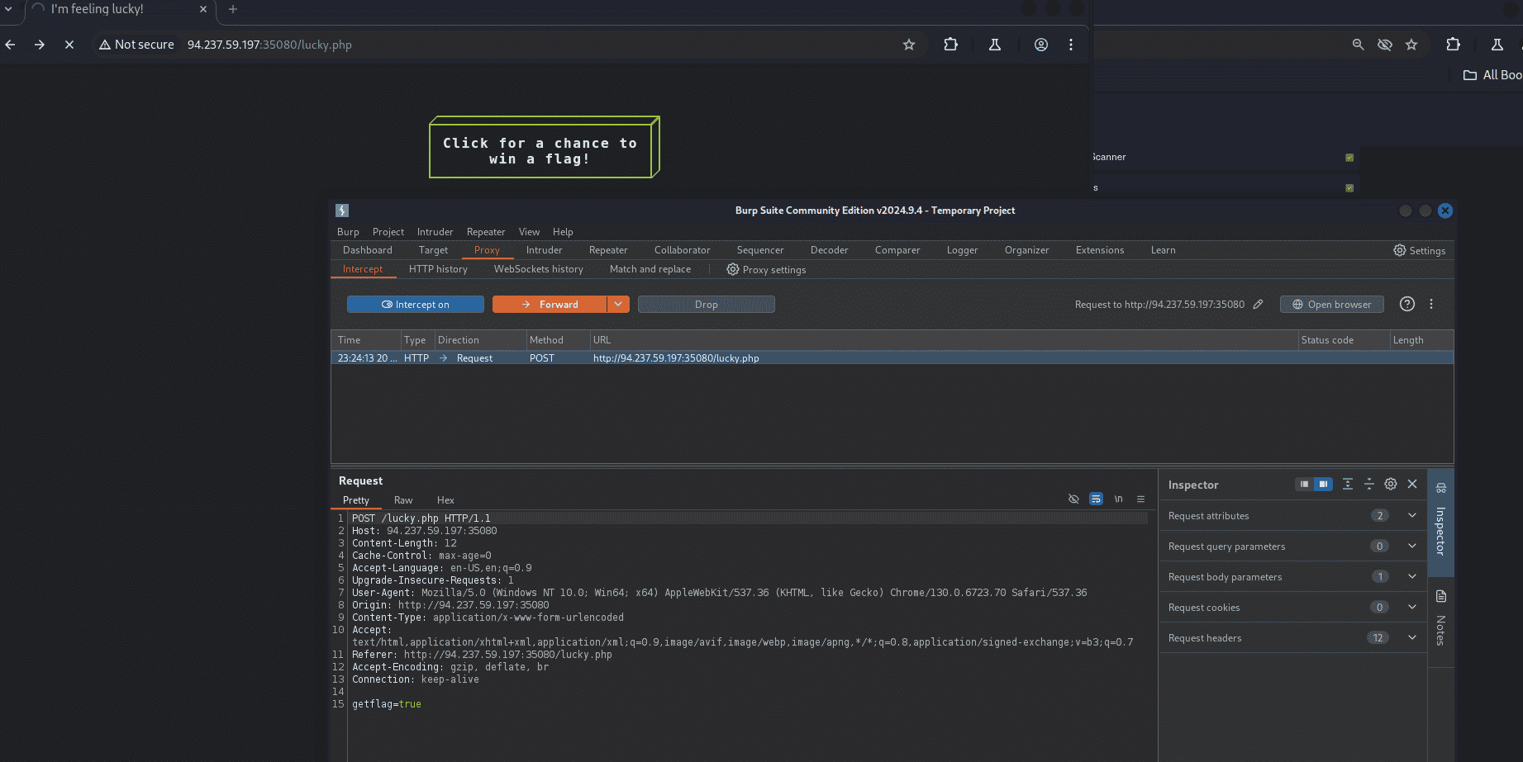Switch to the Decoder tab
The image size is (1523, 762).
[x=829, y=250]
